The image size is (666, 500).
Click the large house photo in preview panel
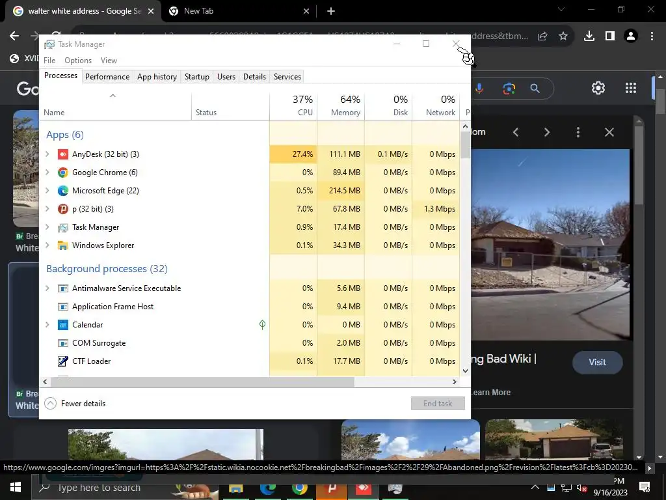point(550,245)
